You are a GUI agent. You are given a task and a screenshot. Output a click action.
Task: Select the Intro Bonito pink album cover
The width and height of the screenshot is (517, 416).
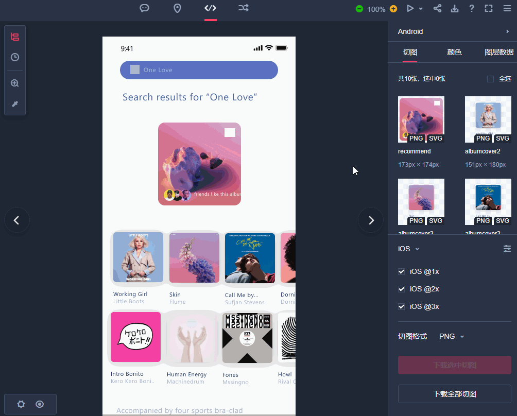click(135, 337)
